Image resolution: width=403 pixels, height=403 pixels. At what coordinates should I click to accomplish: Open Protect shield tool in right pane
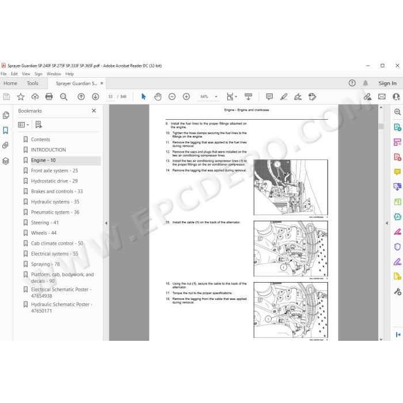397,247
